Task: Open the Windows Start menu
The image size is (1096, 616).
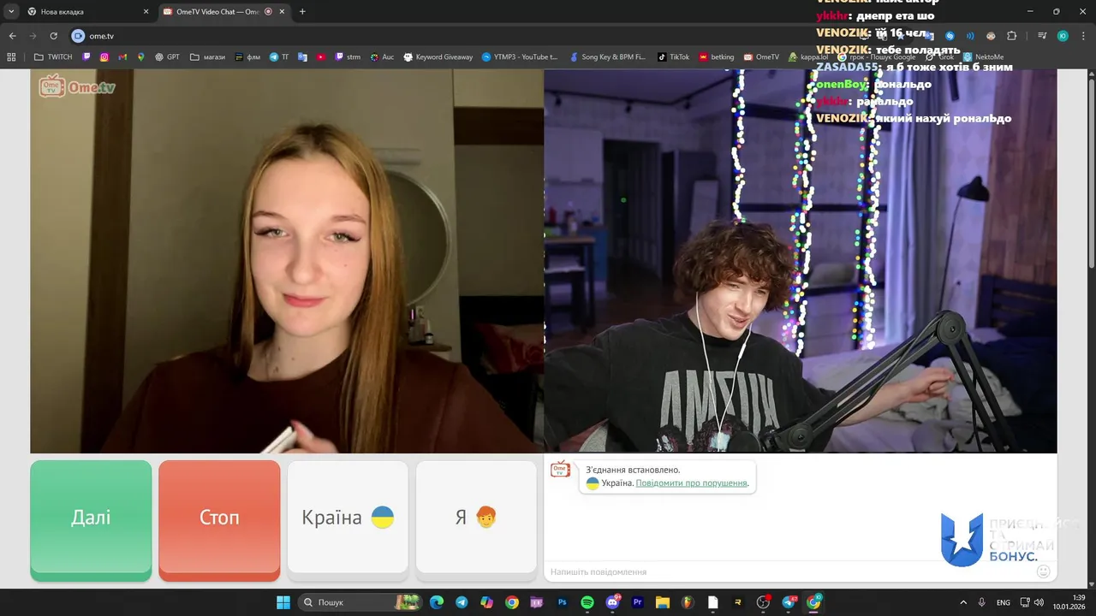Action: (283, 602)
